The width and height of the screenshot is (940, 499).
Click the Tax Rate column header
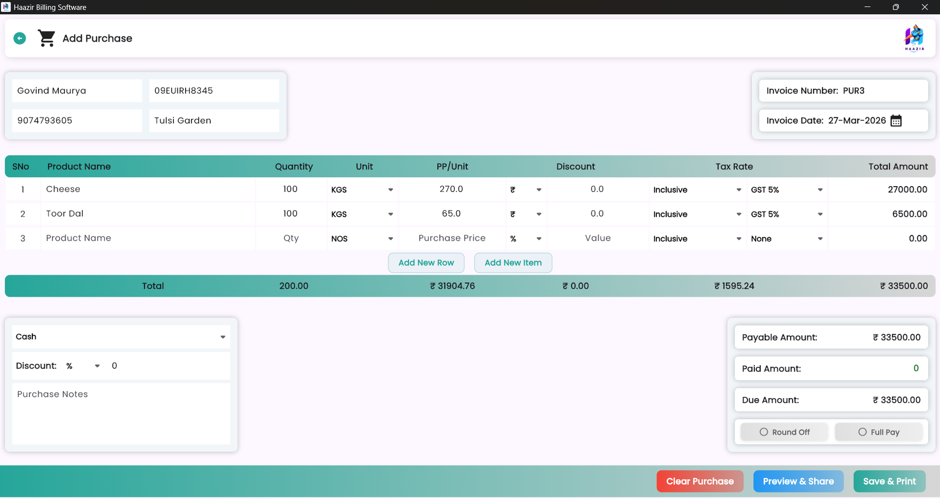[734, 166]
